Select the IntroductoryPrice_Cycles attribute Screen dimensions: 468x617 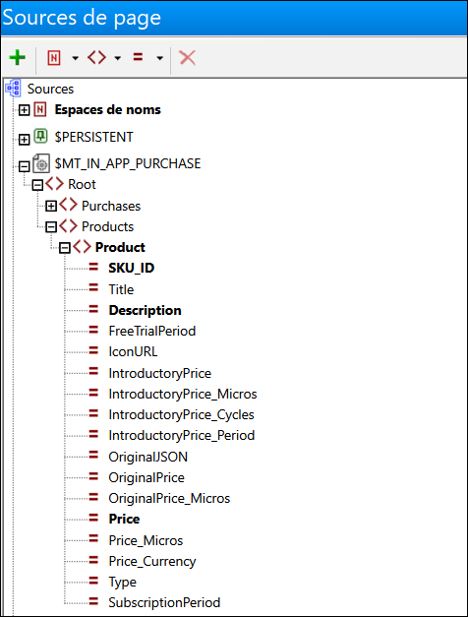point(181,414)
